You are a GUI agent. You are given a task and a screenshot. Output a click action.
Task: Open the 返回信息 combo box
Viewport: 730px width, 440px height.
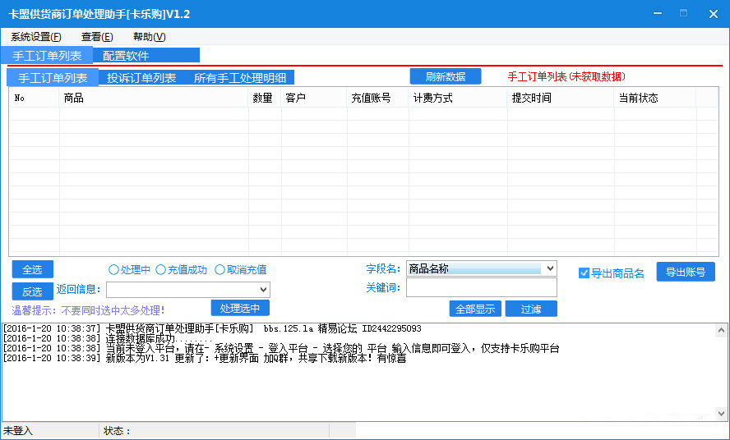click(263, 289)
